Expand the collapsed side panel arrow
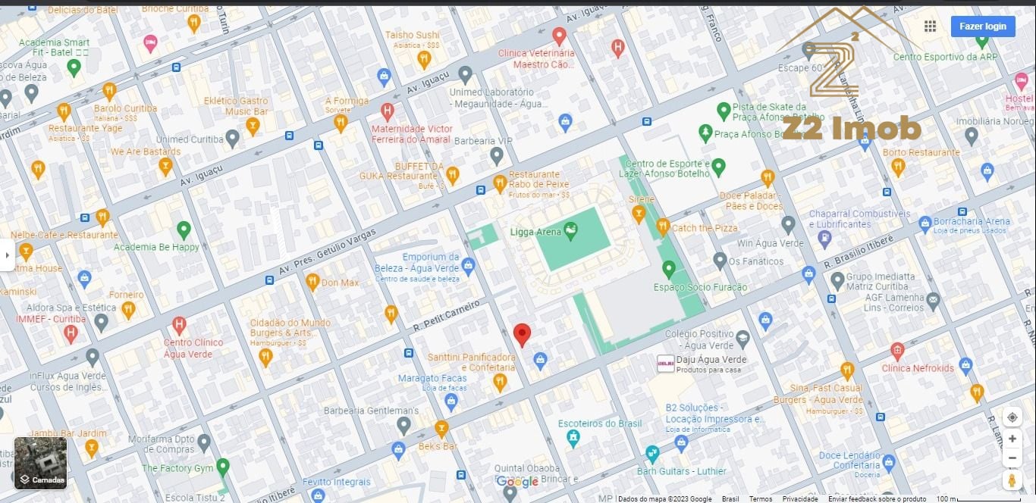 [x=8, y=255]
